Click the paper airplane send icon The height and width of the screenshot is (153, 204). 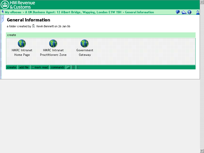(184, 12)
